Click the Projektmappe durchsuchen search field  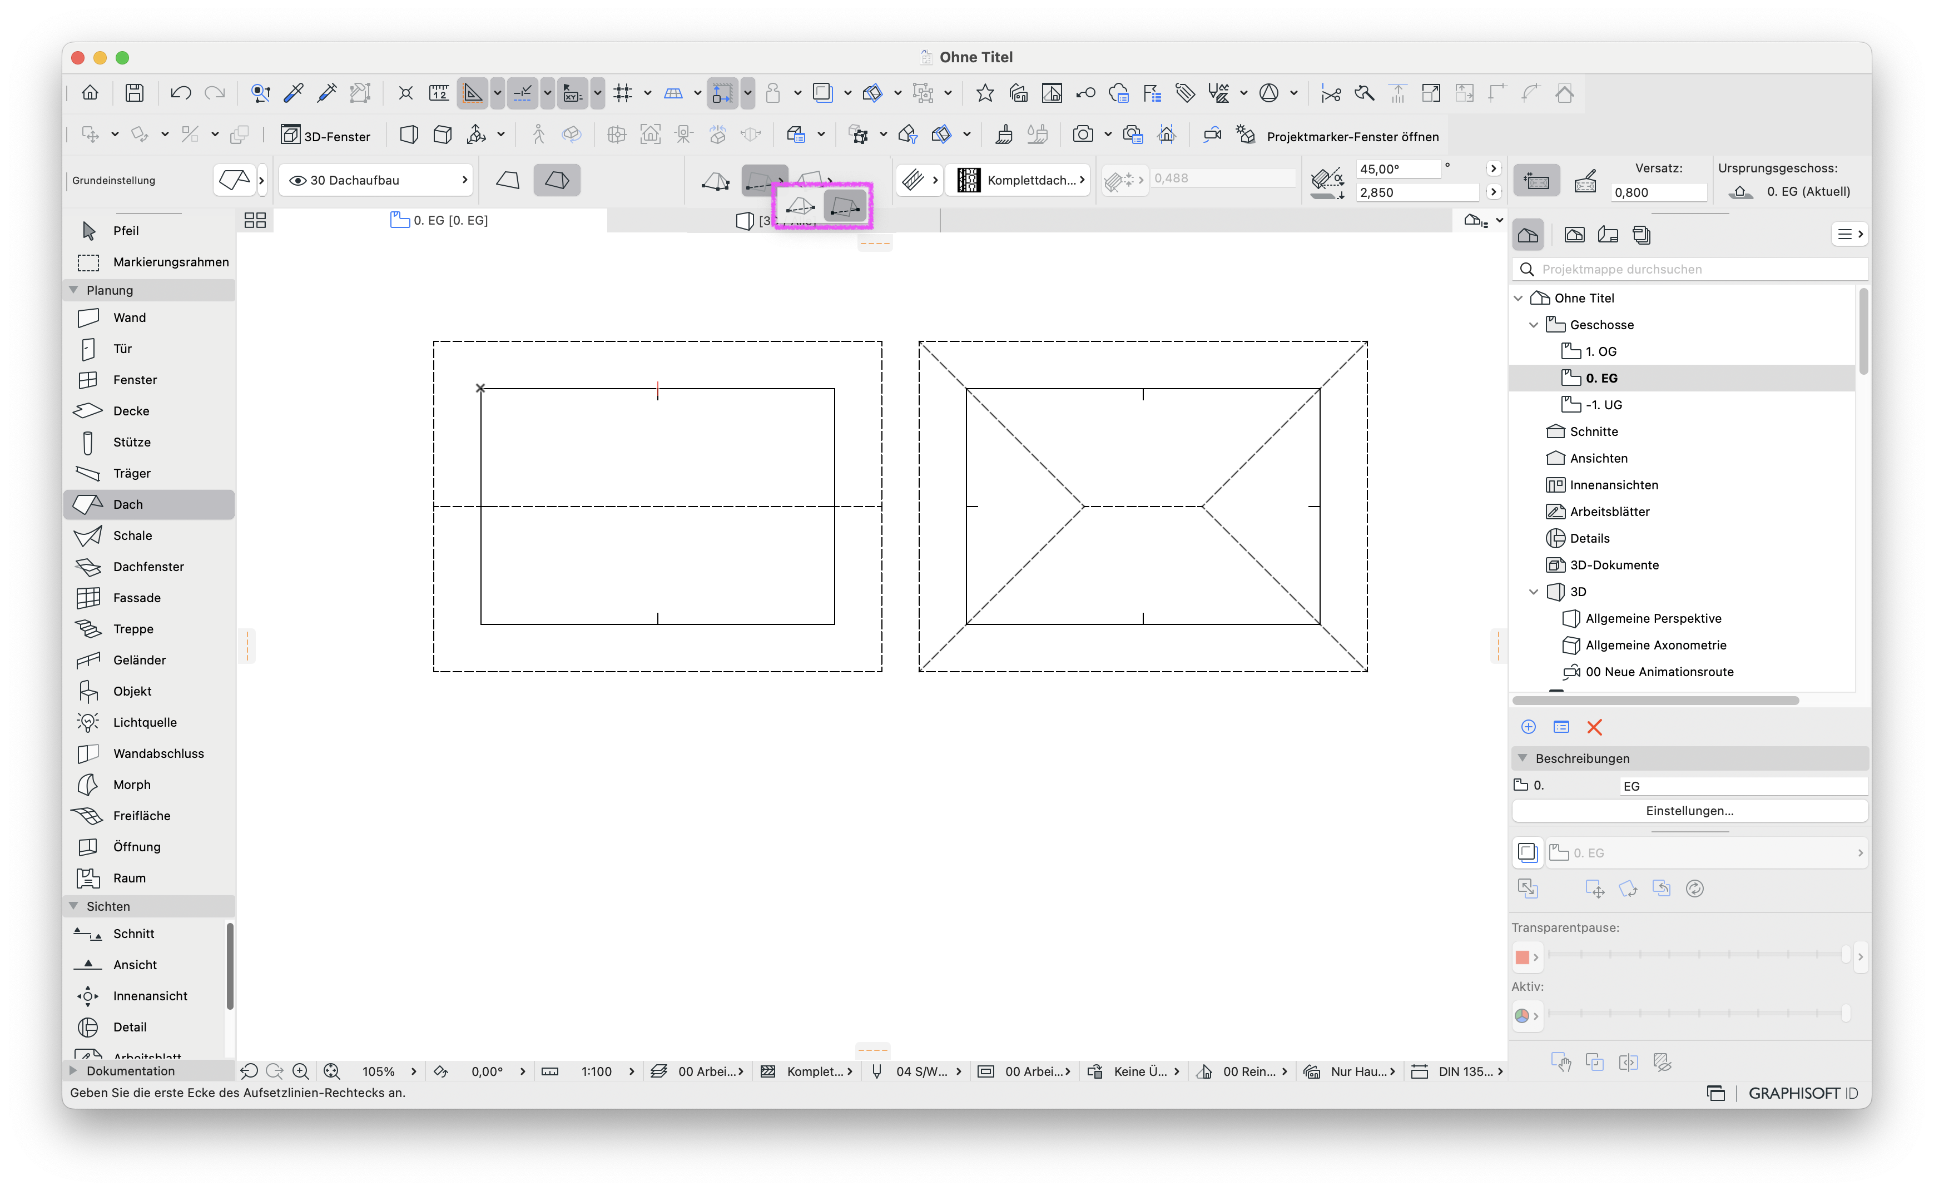[x=1689, y=269]
